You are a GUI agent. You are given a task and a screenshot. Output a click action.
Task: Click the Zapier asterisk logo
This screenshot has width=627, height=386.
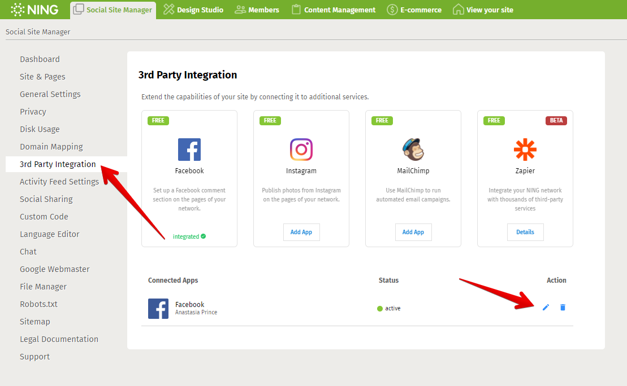525,150
